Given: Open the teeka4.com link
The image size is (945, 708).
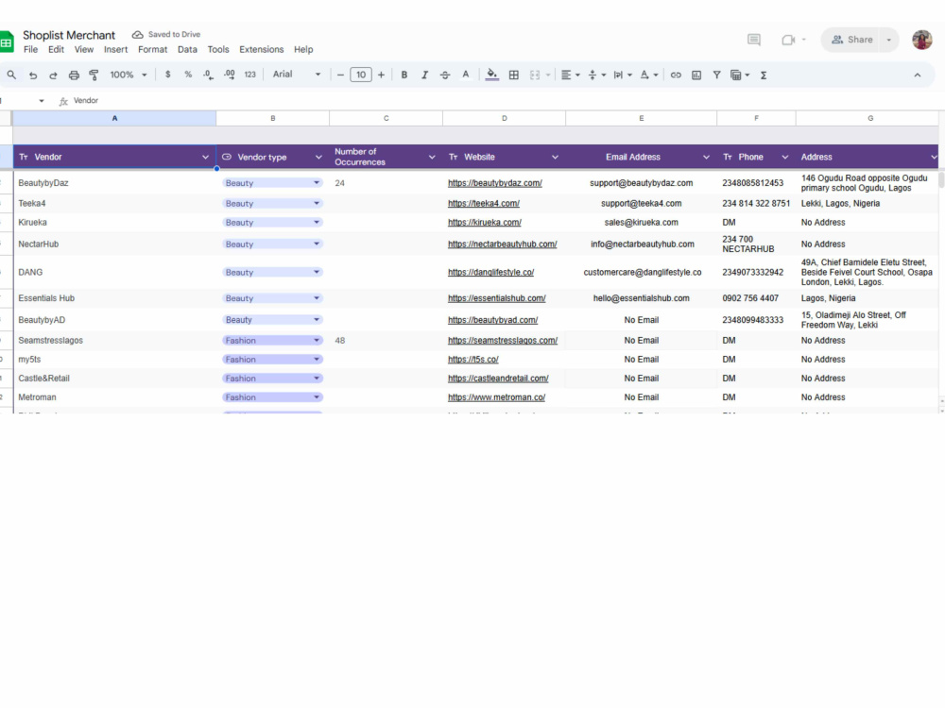Looking at the screenshot, I should 483,204.
